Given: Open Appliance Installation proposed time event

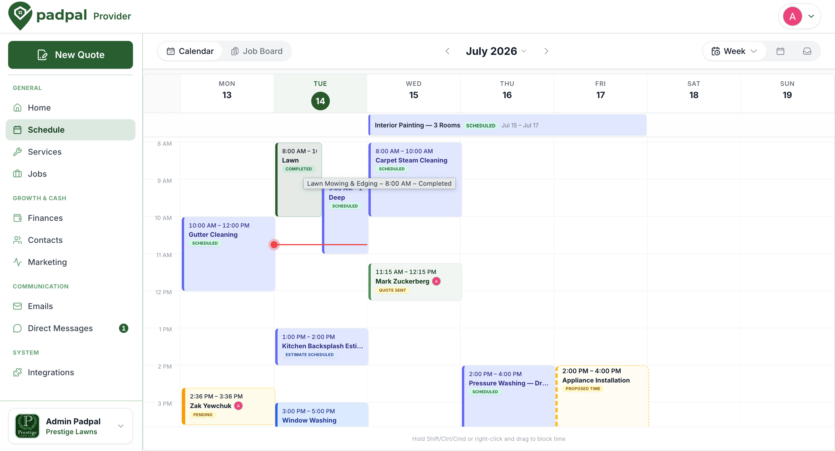Looking at the screenshot, I should click(x=602, y=396).
